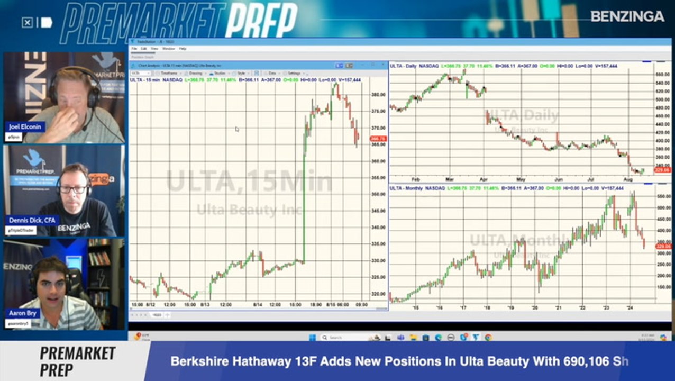Click the first blue link button in the chart title bar
This screenshot has width=675, height=381.
339,65
